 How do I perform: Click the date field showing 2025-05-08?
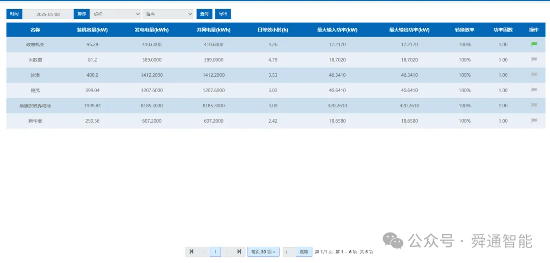(x=48, y=14)
